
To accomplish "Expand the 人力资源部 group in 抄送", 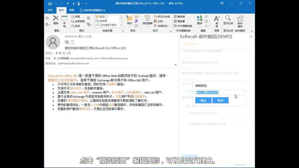I will pyautogui.click(x=55, y=58).
